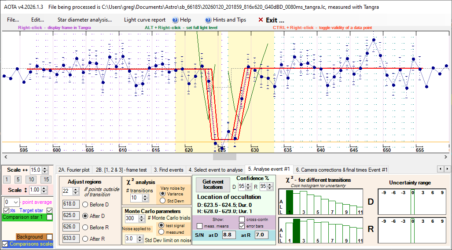Open the File menu
This screenshot has width=452, height=250.
13,20
